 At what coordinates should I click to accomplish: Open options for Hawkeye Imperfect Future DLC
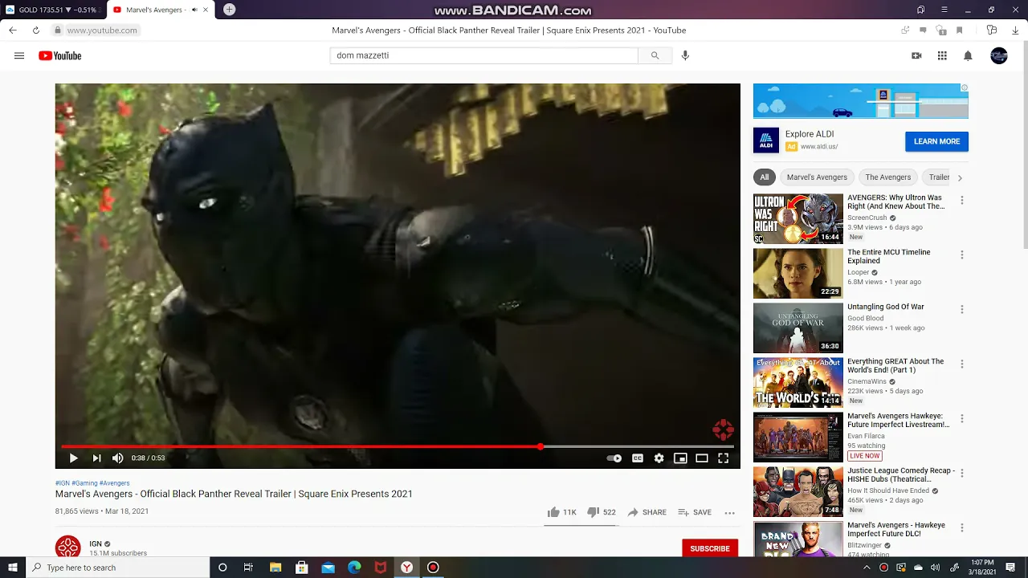pyautogui.click(x=961, y=527)
